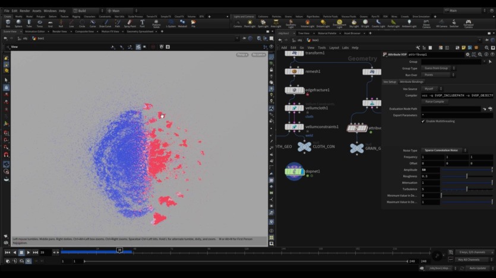Select the Torus shelf tool
496x278 pixels.
click(x=40, y=23)
